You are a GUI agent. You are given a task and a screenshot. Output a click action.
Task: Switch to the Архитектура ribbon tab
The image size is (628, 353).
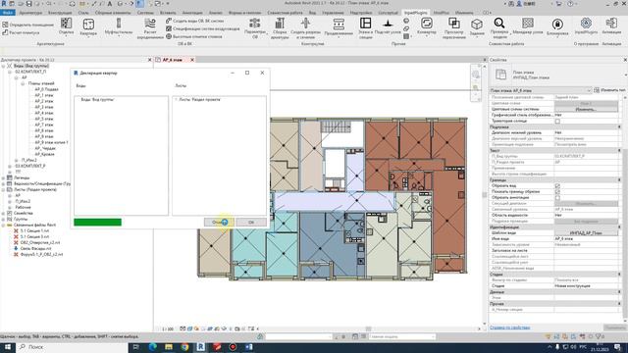(x=30, y=13)
